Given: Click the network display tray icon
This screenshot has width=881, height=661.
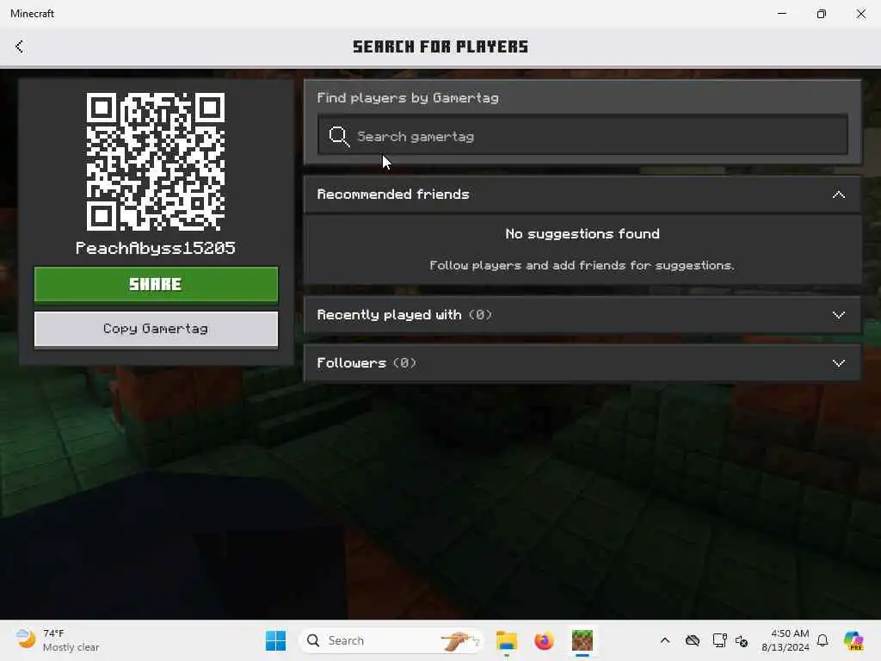Looking at the screenshot, I should [719, 640].
